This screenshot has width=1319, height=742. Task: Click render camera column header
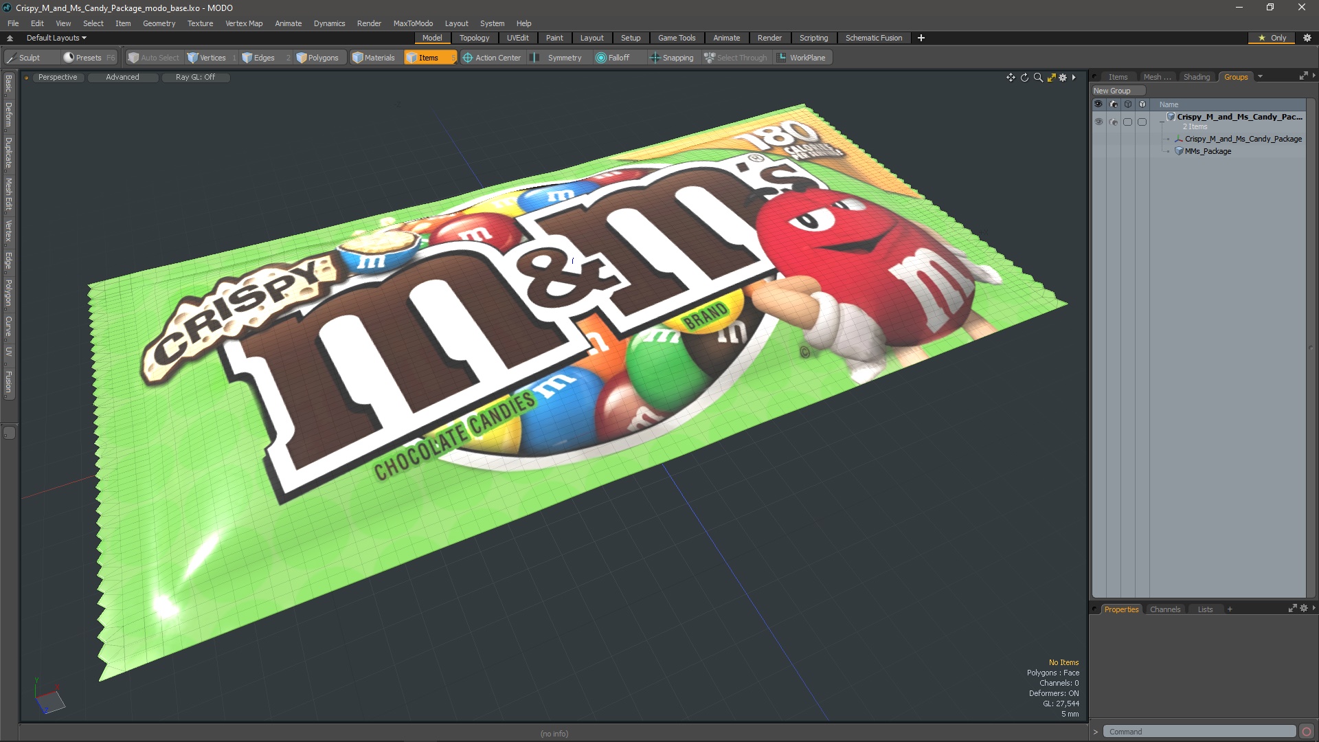(1113, 104)
